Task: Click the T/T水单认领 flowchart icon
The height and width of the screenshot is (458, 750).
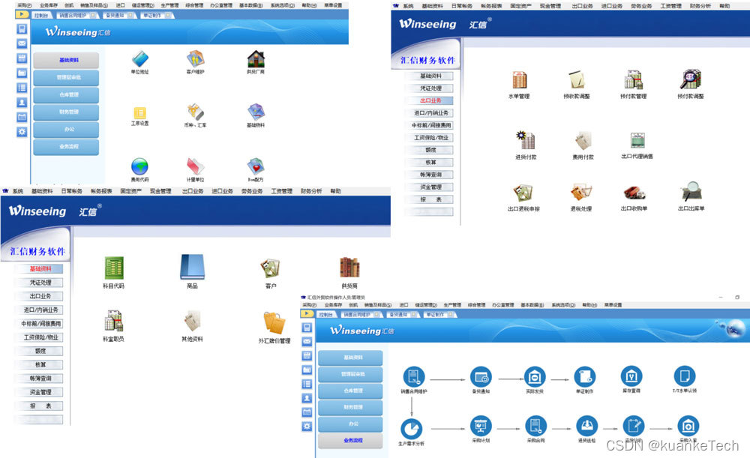Action: click(685, 376)
